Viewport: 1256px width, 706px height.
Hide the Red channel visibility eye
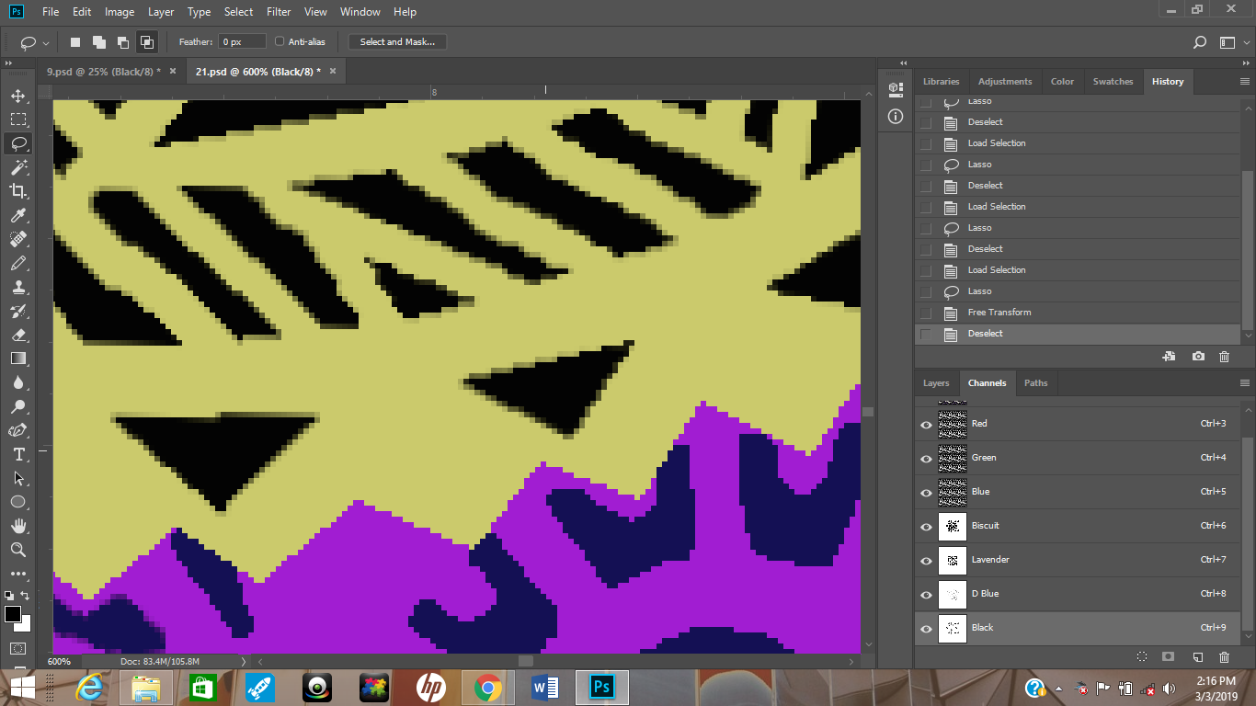pos(926,424)
